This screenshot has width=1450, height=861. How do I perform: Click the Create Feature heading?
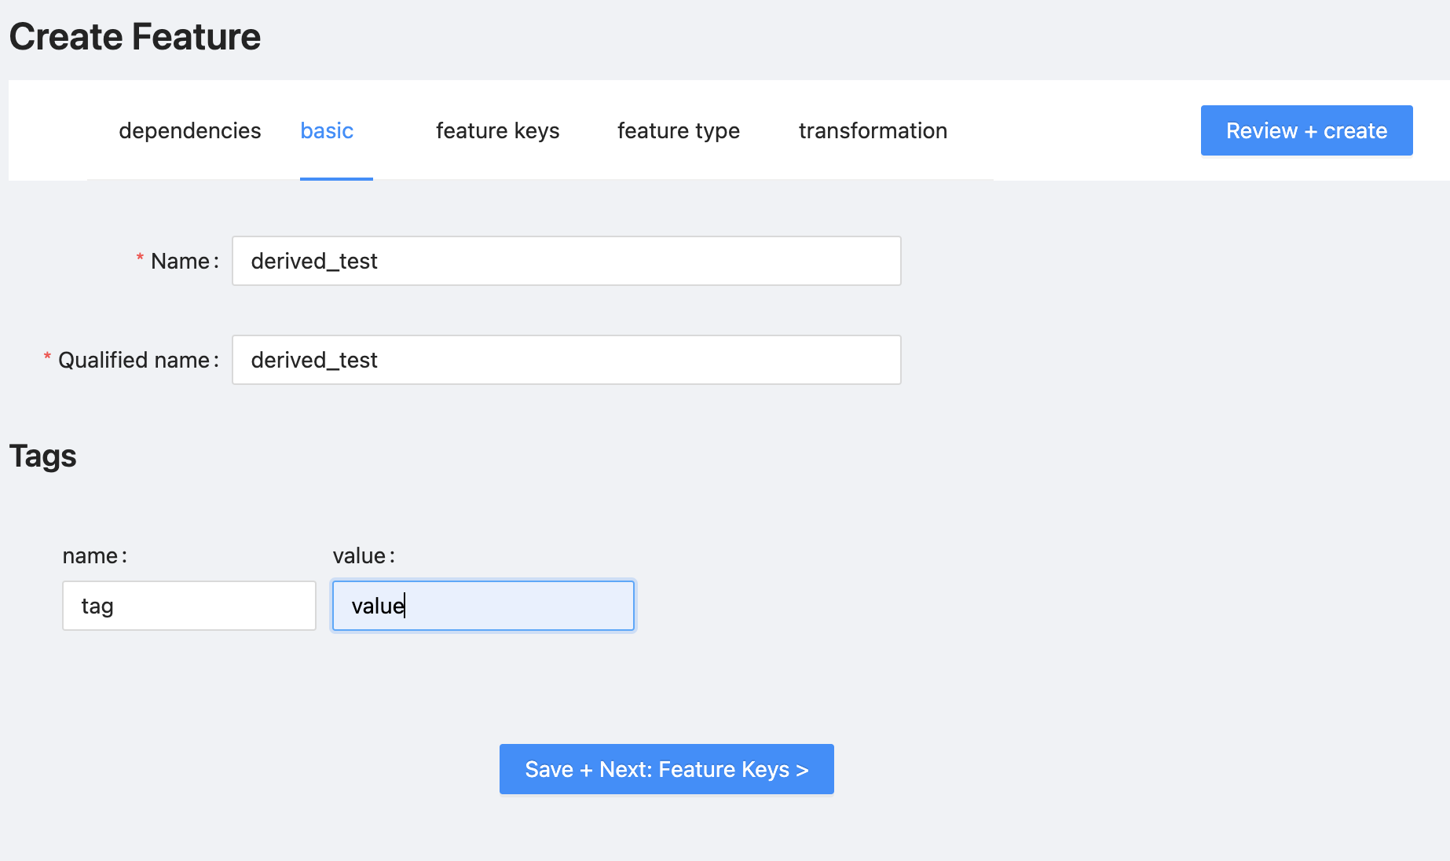(135, 37)
